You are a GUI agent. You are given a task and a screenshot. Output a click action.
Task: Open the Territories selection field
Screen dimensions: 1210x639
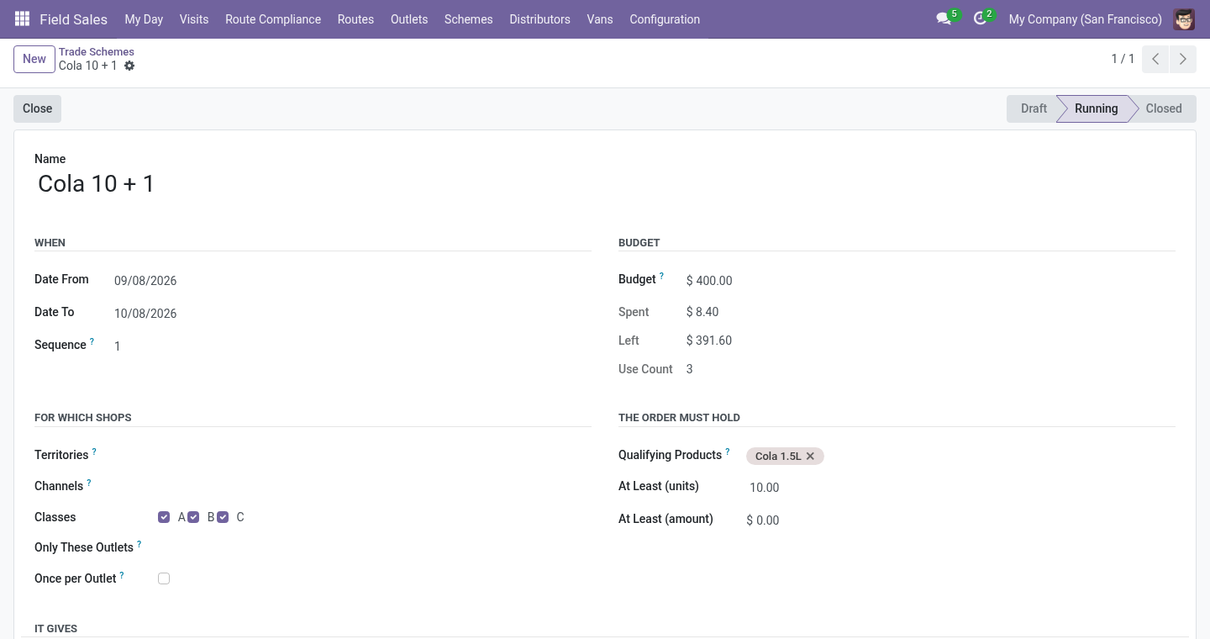(x=374, y=456)
